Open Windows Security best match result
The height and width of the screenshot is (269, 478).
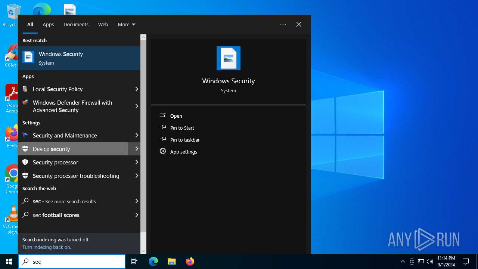[x=79, y=58]
